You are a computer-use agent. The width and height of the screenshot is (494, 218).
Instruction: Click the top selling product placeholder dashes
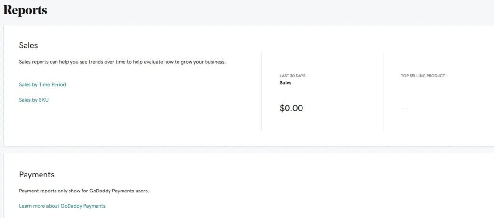(405, 109)
